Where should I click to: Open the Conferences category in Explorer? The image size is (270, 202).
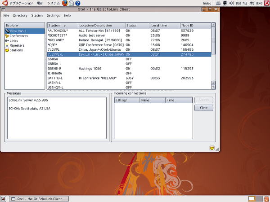[x=18, y=36]
